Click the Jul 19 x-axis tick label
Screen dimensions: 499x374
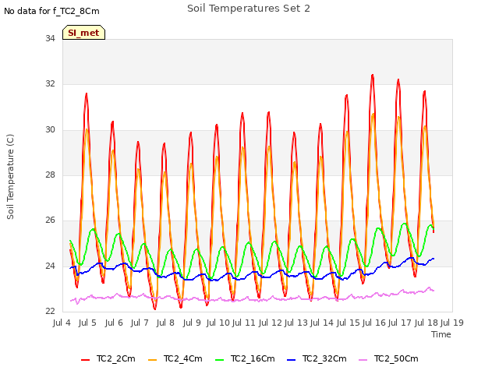452,323
